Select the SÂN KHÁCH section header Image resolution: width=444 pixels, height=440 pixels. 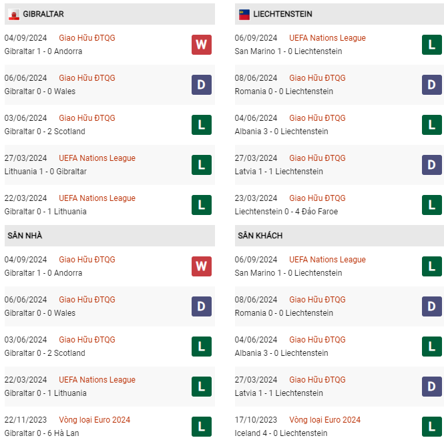260,236
